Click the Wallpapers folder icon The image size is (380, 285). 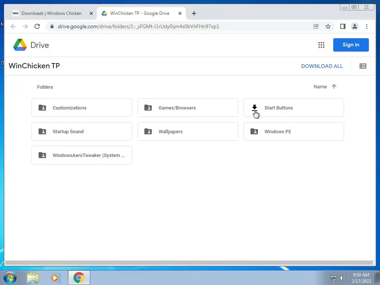point(148,131)
